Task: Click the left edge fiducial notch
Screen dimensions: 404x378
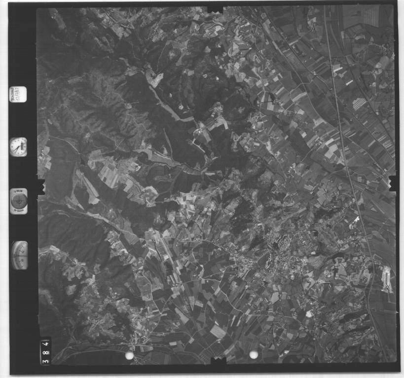Action: tap(40, 188)
